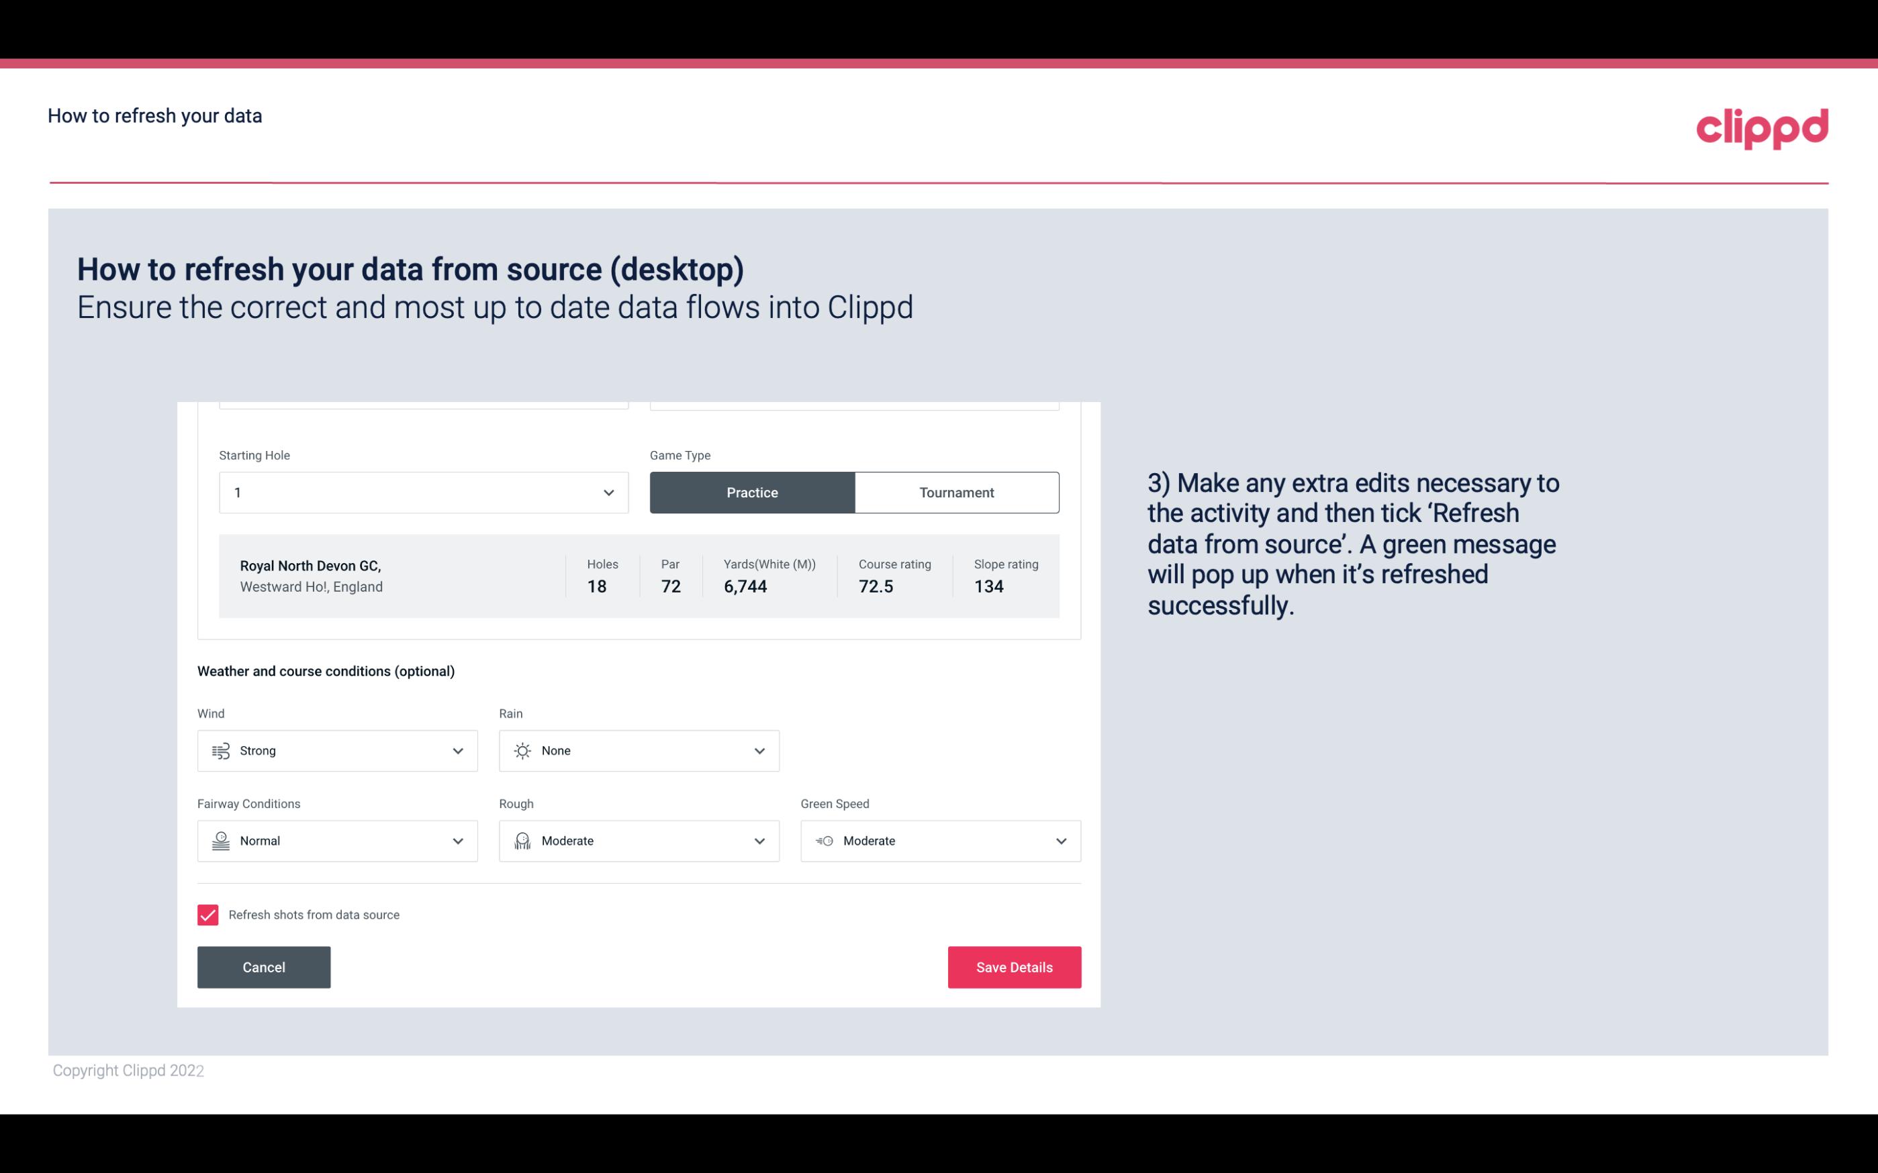Expand the Starting Hole dropdown
The height and width of the screenshot is (1173, 1878).
point(607,492)
